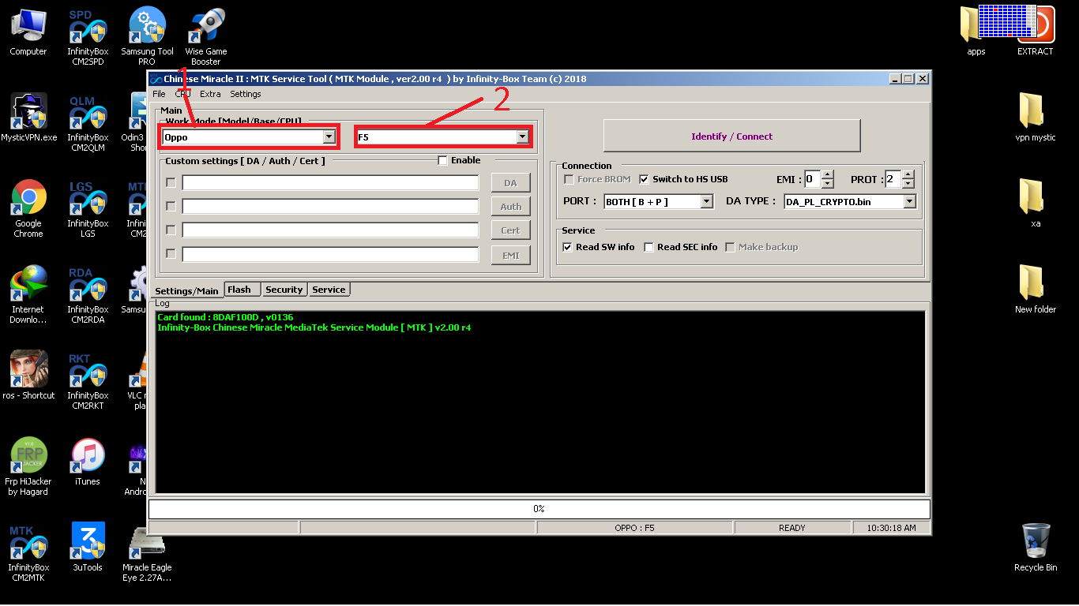This screenshot has width=1079, height=606.
Task: Select the Settings/Main tab
Action: tap(186, 290)
